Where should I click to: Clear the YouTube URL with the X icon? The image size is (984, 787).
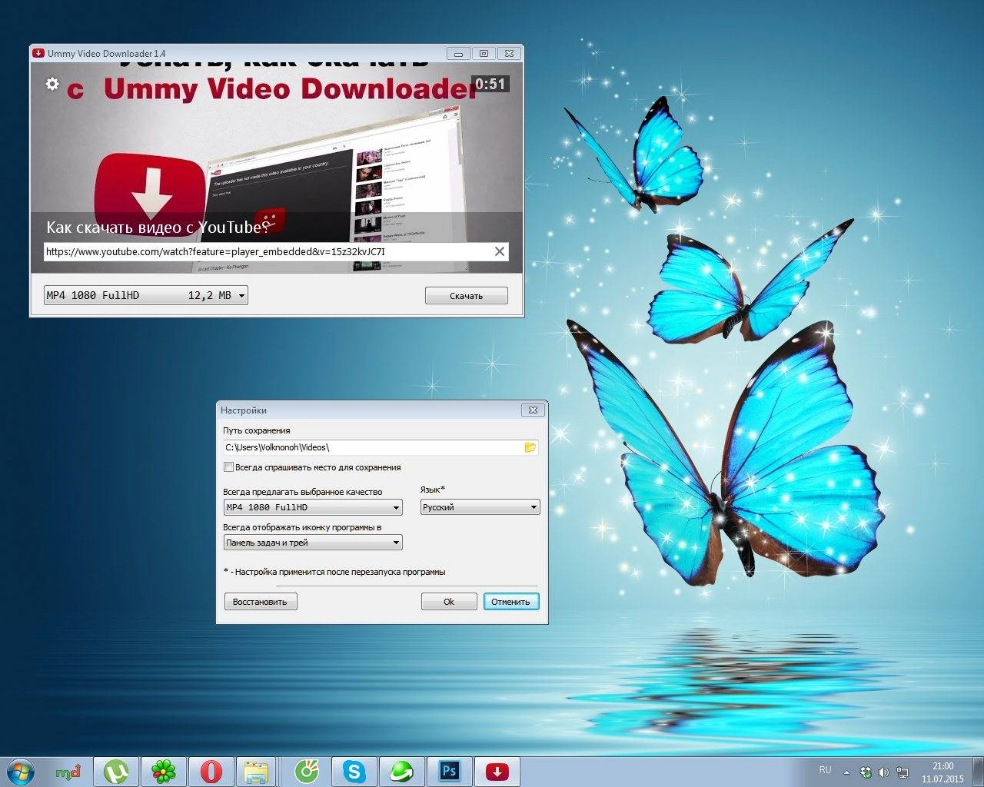click(500, 251)
